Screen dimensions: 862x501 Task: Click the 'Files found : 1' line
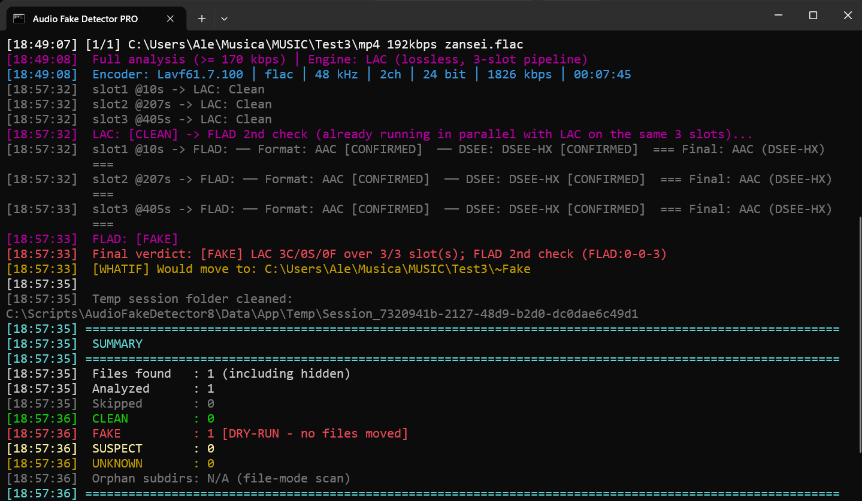pos(179,374)
